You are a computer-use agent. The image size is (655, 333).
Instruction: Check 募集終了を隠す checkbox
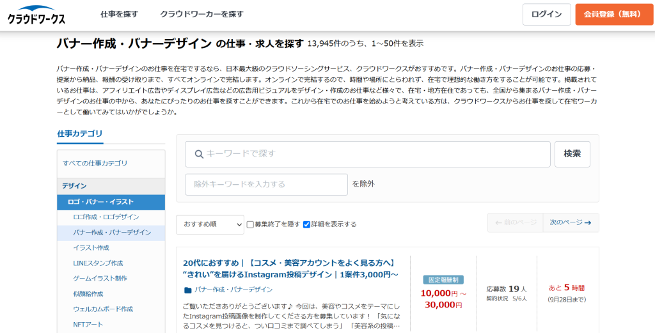pyautogui.click(x=250, y=224)
